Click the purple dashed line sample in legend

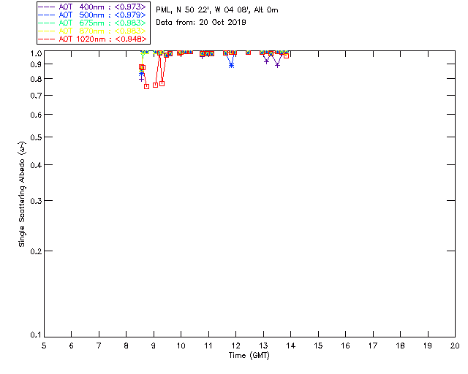point(46,7)
